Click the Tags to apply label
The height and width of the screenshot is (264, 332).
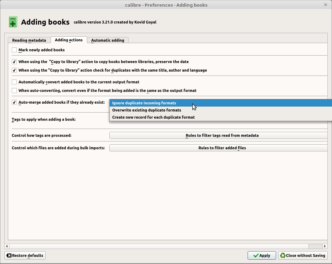[x=43, y=119]
